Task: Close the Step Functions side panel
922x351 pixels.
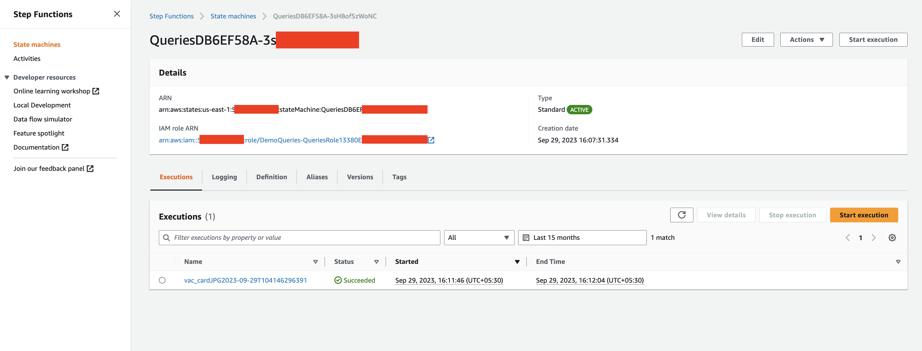Action: (x=117, y=14)
